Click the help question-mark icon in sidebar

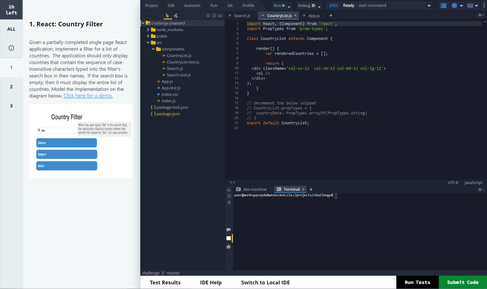10,47
